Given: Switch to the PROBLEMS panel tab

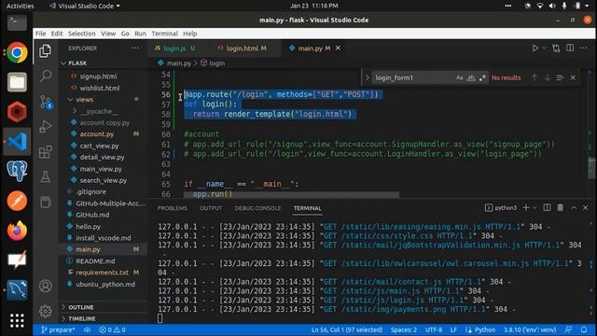Looking at the screenshot, I should coord(172,208).
